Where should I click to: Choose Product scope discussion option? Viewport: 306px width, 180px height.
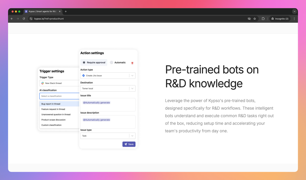tap(59, 120)
